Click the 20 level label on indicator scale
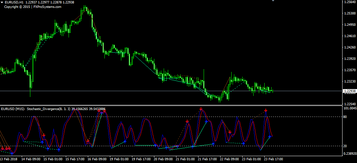This screenshot has height=163, width=357. point(345,146)
